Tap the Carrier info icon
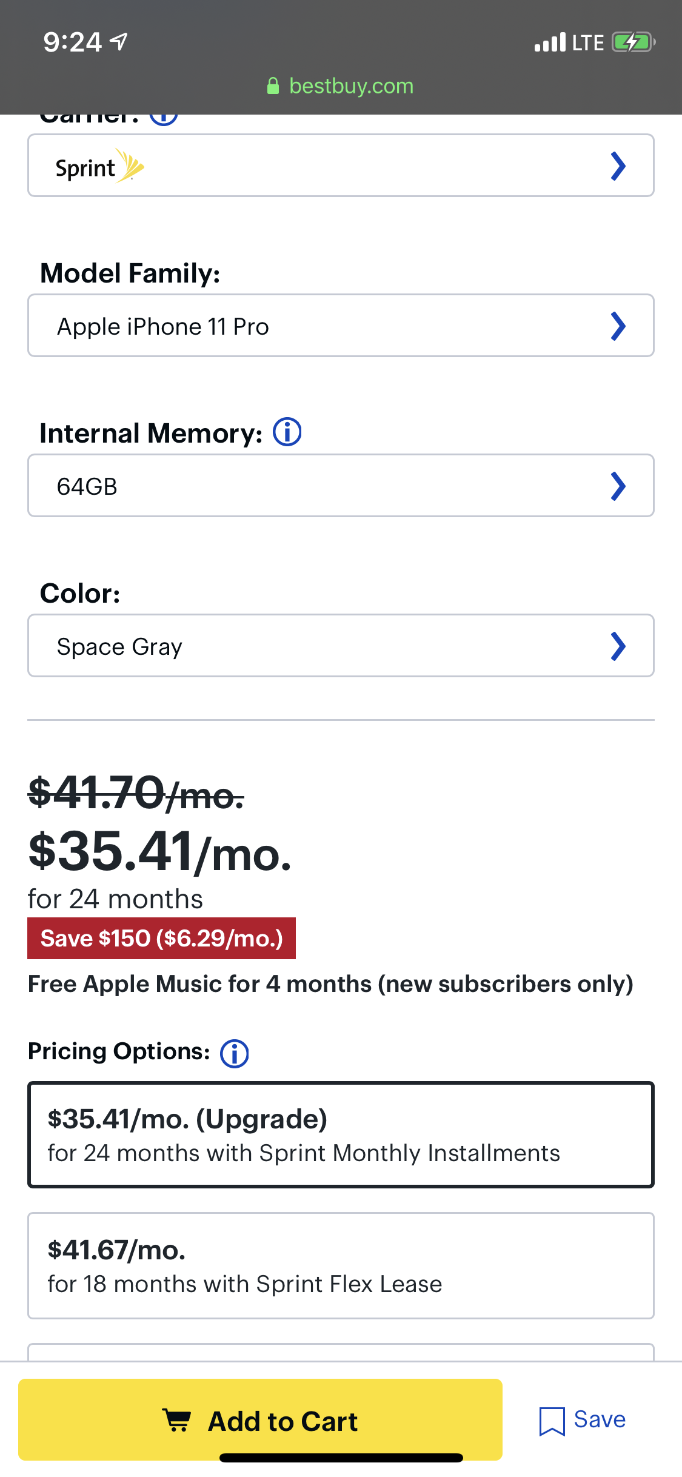The height and width of the screenshot is (1477, 682). 164,118
